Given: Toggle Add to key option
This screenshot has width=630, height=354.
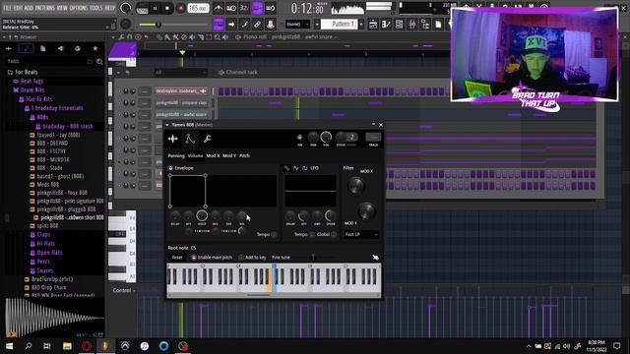Looking at the screenshot, I should pos(241,258).
